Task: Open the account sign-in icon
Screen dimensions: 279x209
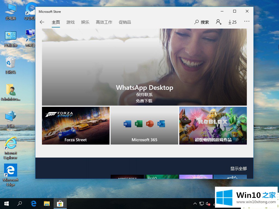Action: click(x=219, y=22)
